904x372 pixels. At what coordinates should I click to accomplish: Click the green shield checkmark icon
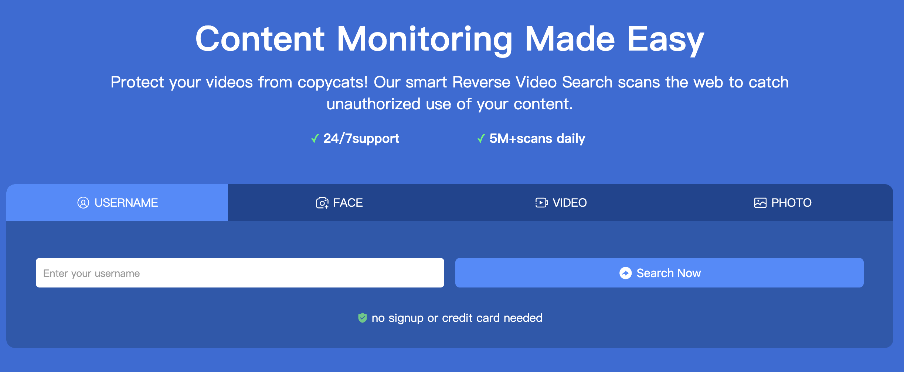[x=363, y=318]
